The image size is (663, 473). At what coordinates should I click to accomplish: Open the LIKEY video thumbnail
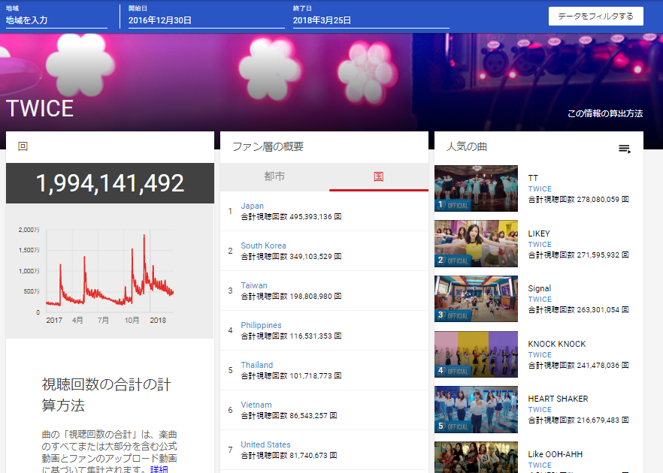476,243
